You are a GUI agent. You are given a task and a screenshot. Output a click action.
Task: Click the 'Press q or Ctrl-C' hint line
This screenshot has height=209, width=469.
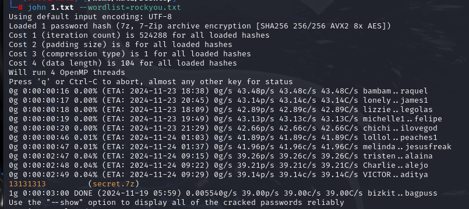(151, 82)
